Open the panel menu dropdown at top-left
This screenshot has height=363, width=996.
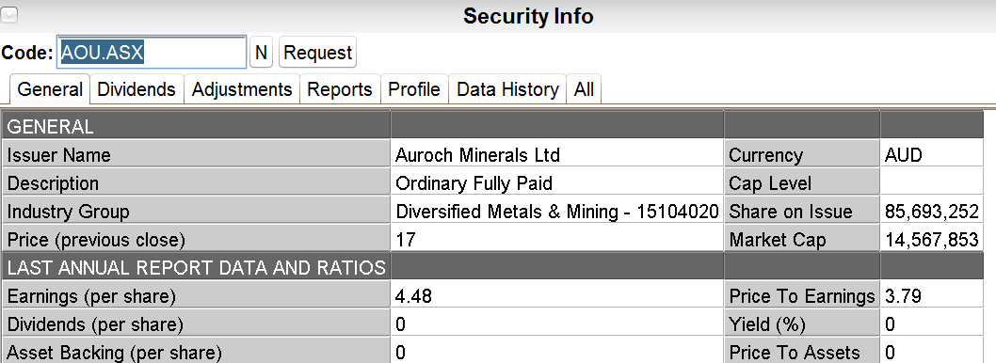pos(8,15)
